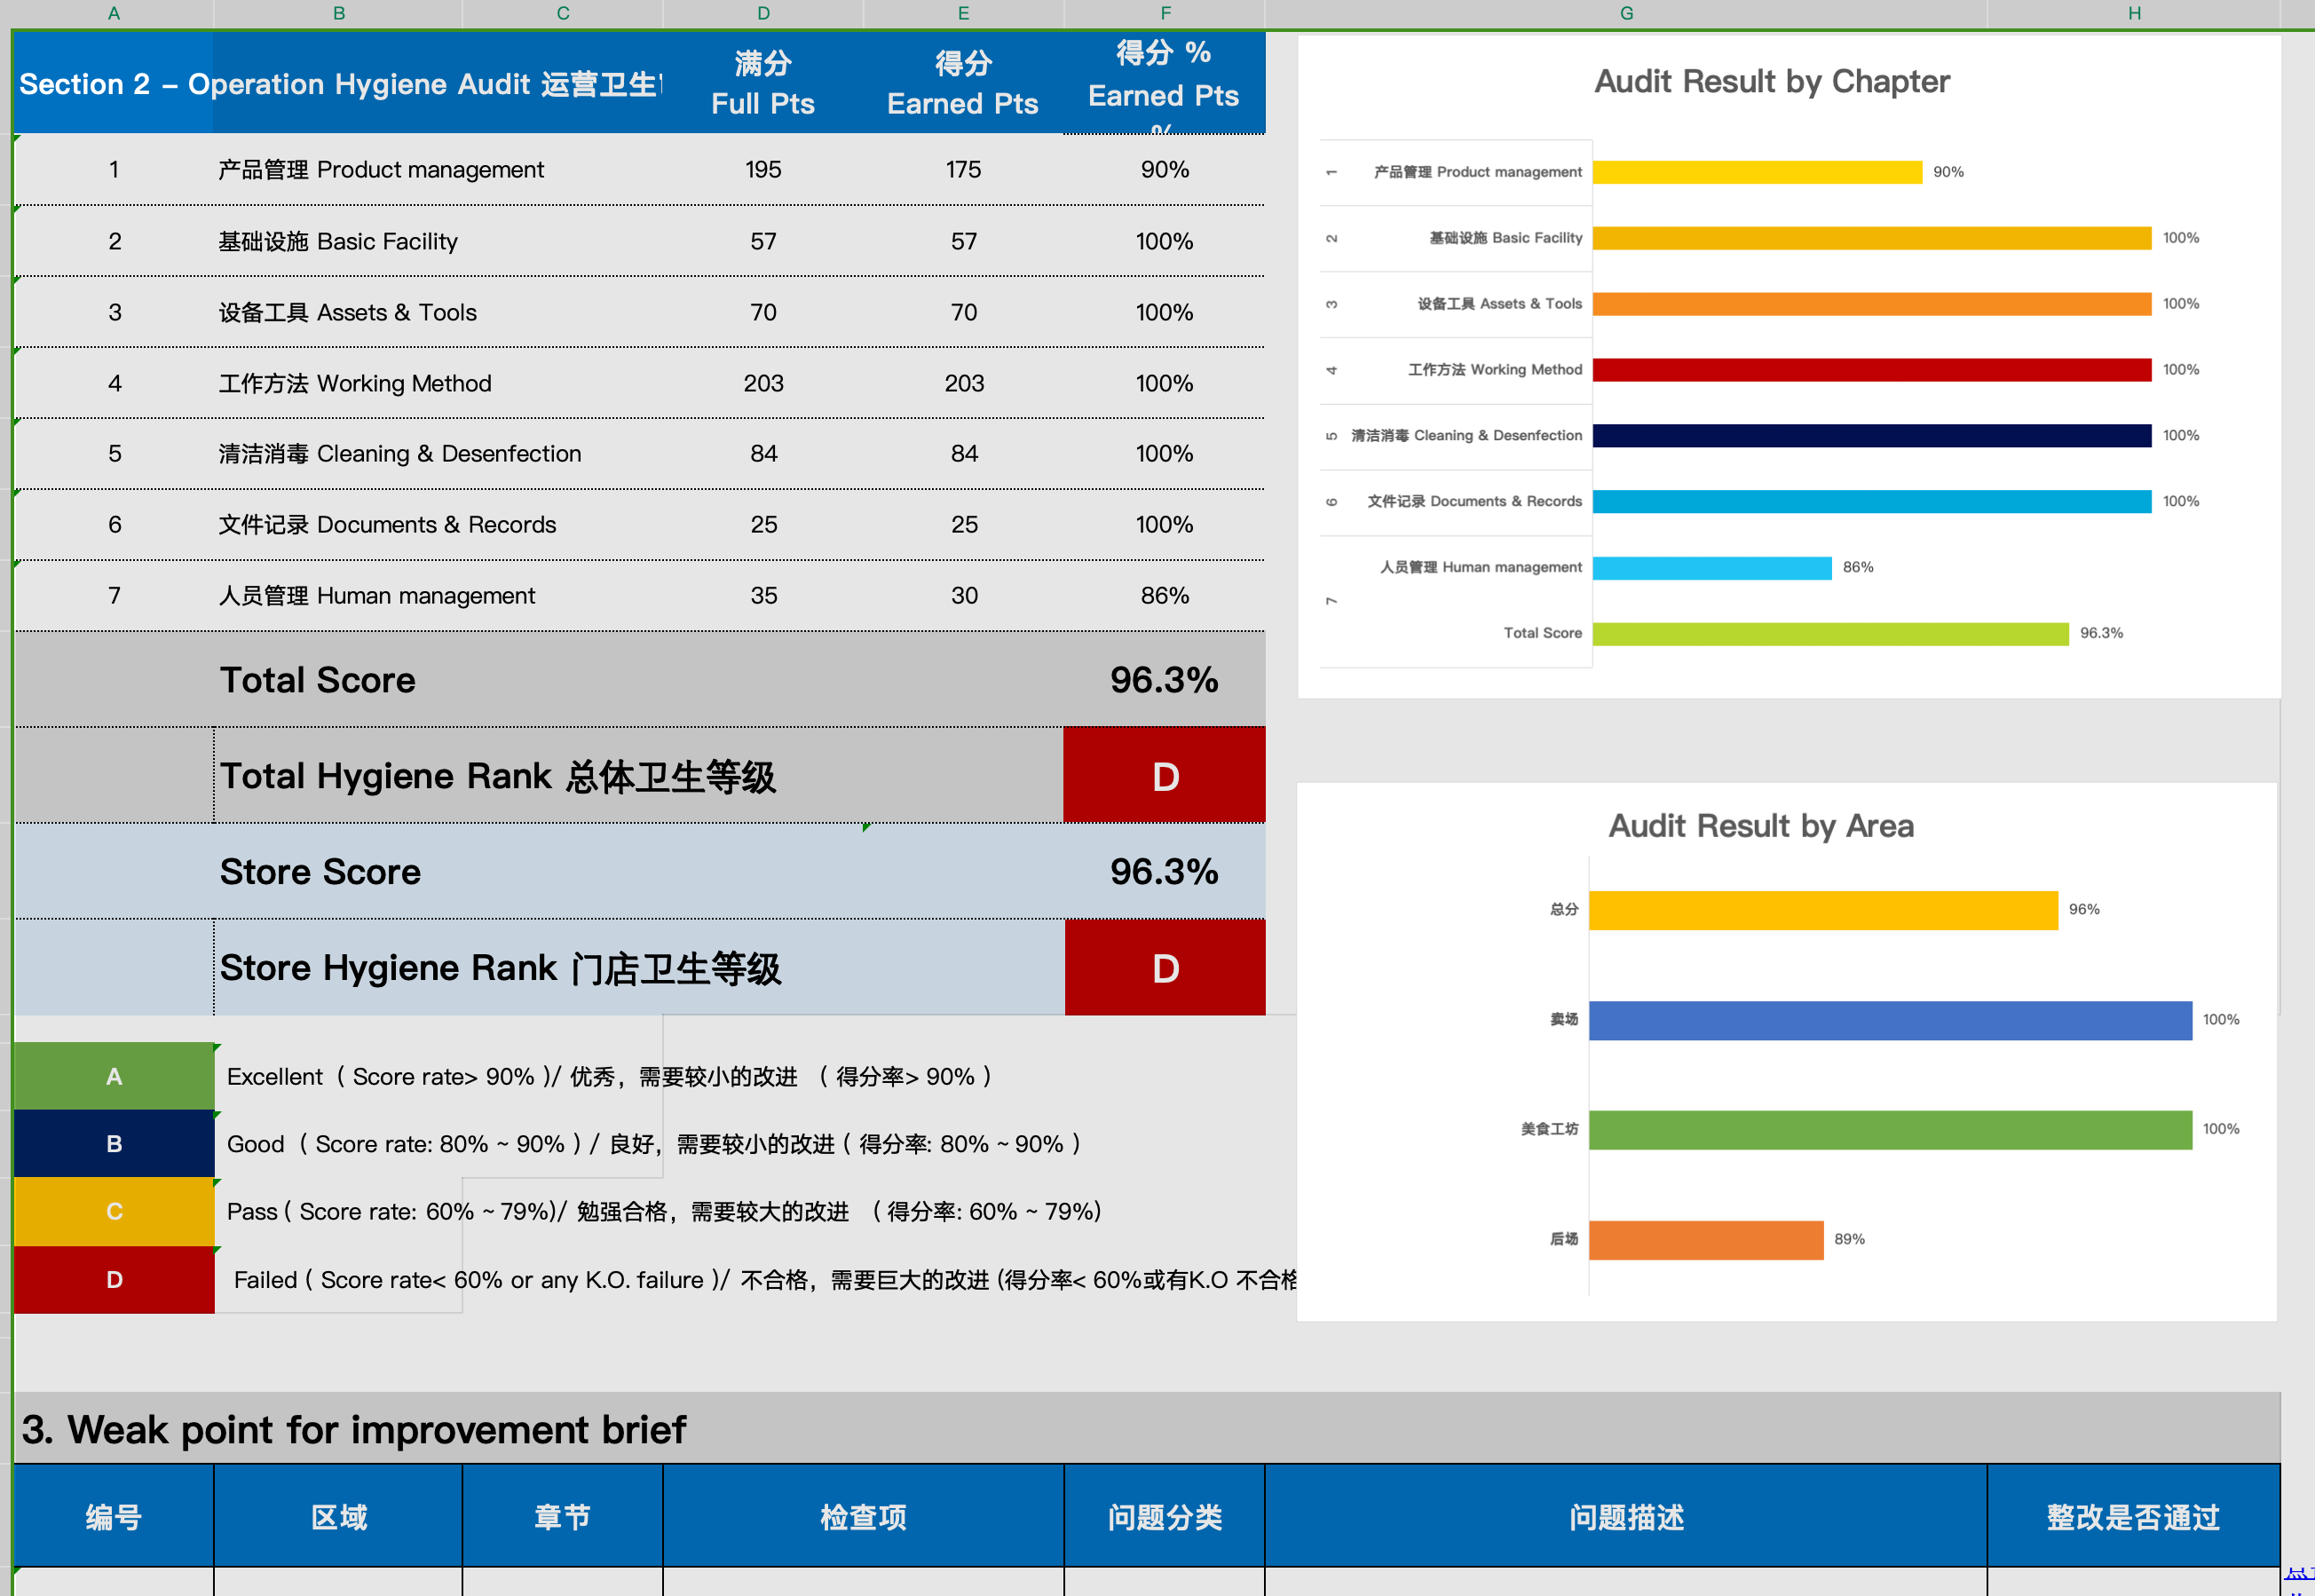Select Working Method earned points 203
2315x1596 pixels.
pos(964,383)
